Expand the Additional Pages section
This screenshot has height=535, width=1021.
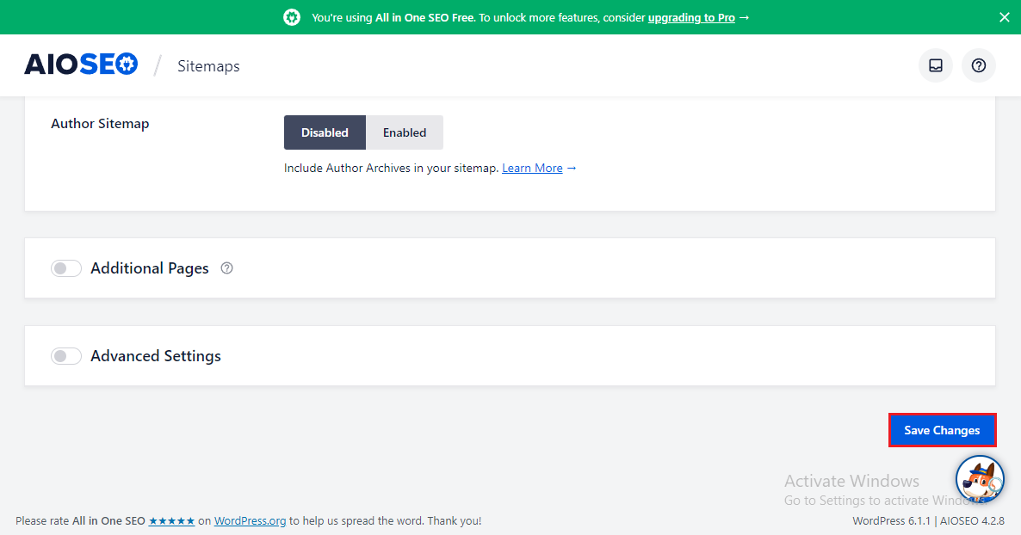pyautogui.click(x=150, y=268)
